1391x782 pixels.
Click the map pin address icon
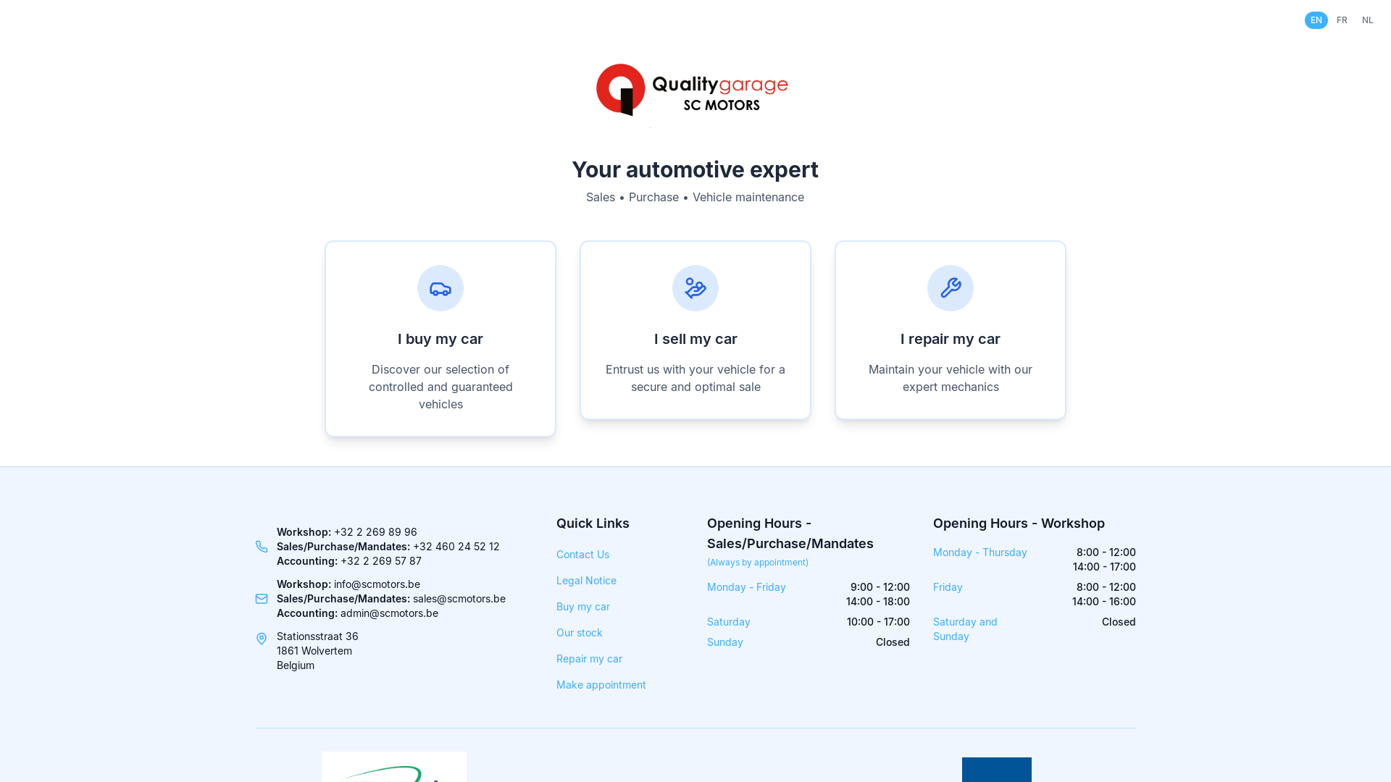coord(262,639)
